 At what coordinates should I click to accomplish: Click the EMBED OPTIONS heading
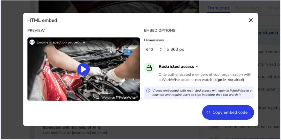pyautogui.click(x=160, y=30)
